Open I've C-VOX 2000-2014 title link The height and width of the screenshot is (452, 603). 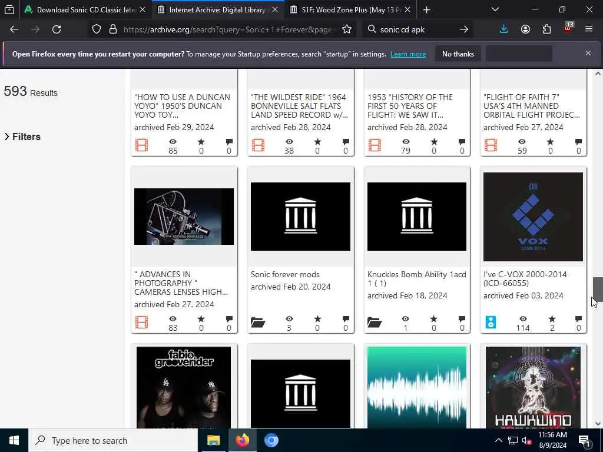(525, 278)
